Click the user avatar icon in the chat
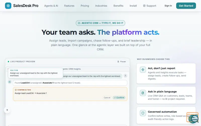This screenshot has width=201, height=126. tap(125, 76)
